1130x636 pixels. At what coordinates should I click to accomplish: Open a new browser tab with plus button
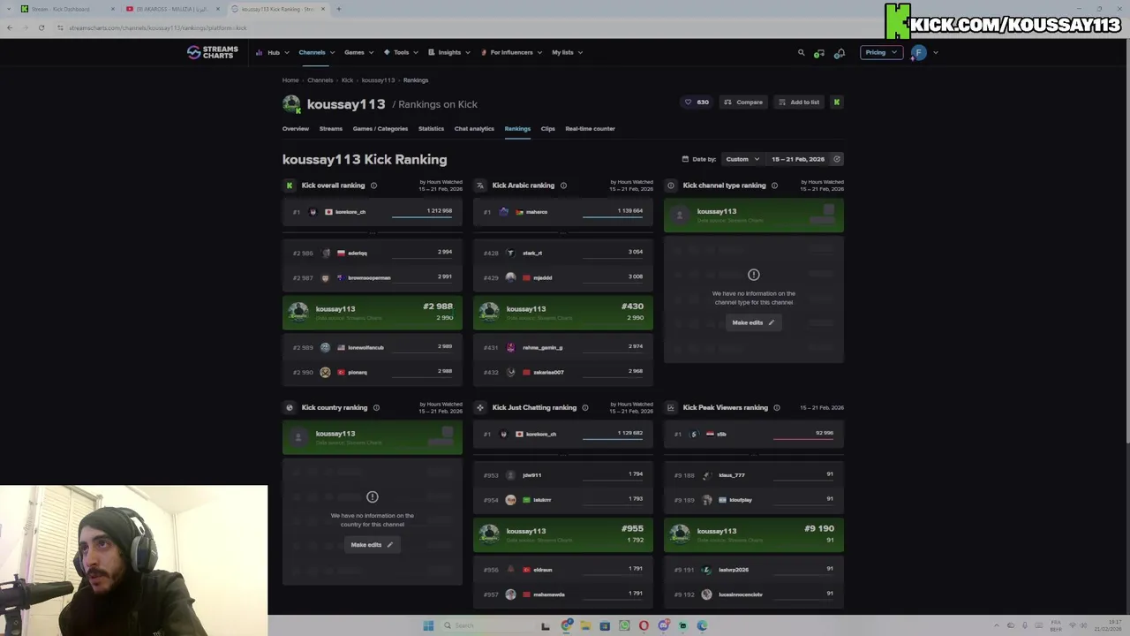(338, 9)
